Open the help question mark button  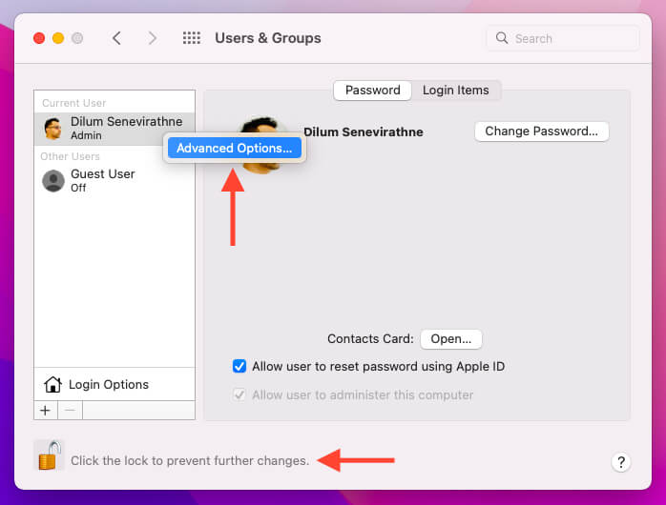pos(620,462)
